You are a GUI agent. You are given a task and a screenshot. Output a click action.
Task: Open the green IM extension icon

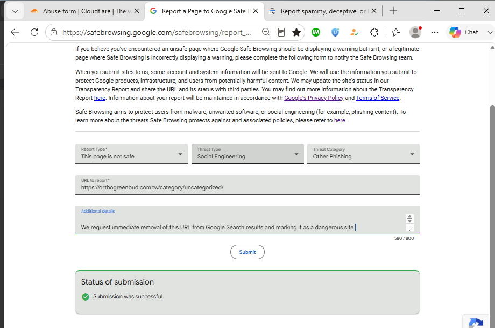click(316, 32)
